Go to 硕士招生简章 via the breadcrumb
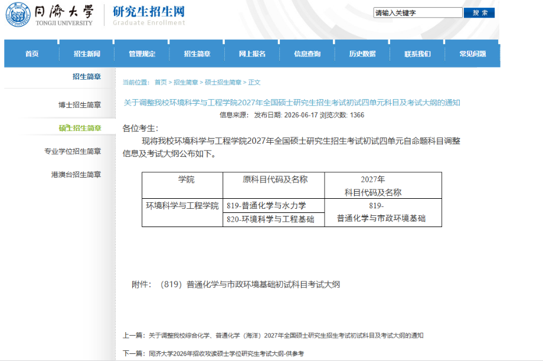 coord(223,83)
